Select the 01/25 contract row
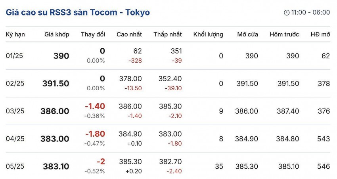The image size is (337, 179). [14, 56]
